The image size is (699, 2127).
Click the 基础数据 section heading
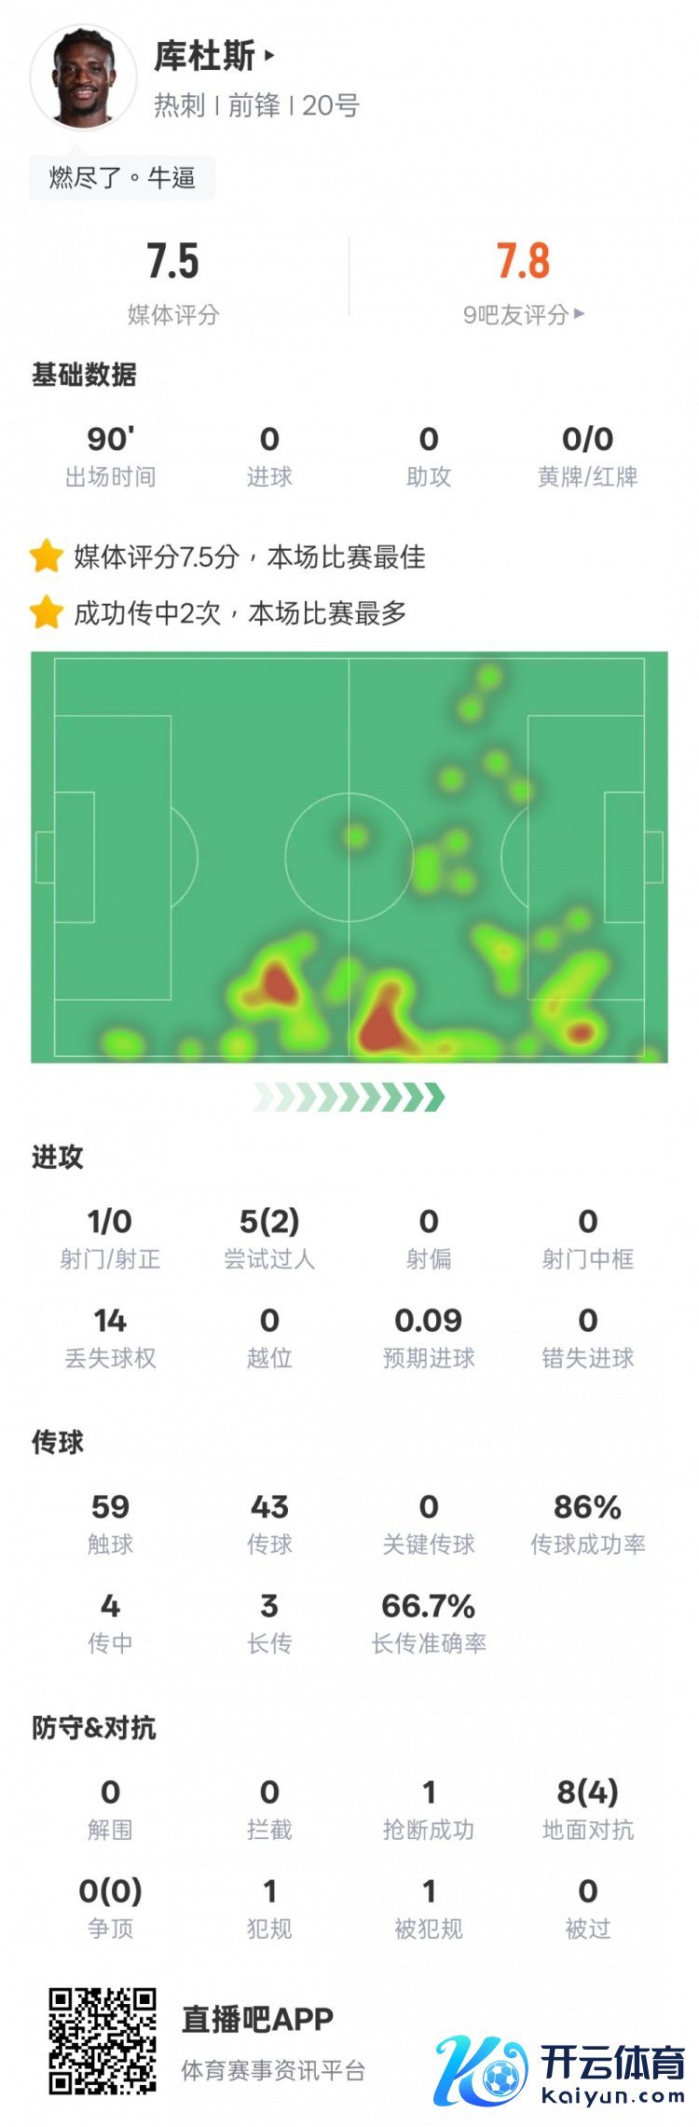click(x=84, y=375)
